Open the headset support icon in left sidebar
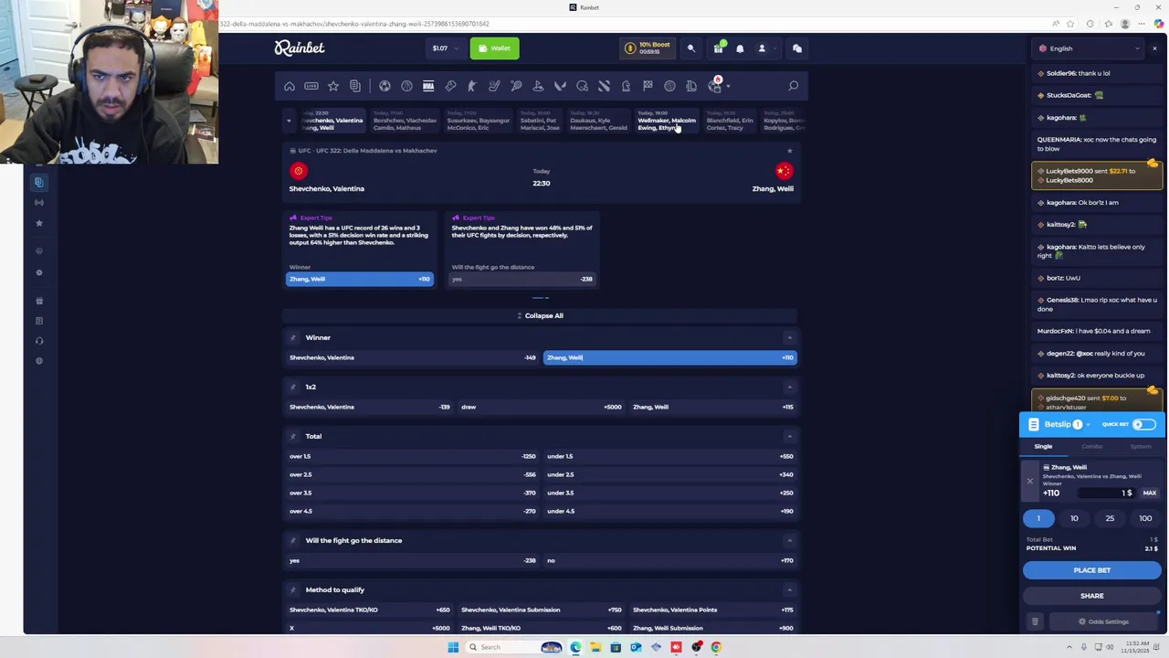This screenshot has width=1169, height=658. 38,341
